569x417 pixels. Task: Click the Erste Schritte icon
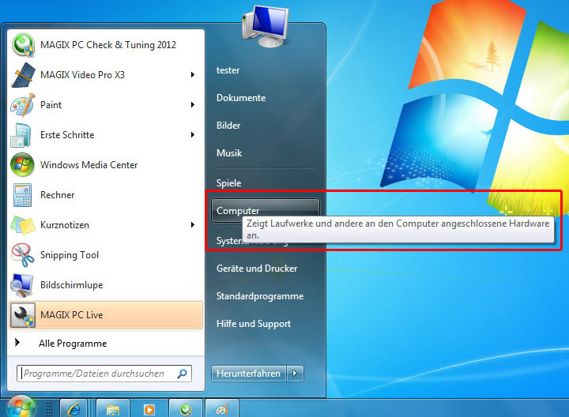[x=22, y=135]
